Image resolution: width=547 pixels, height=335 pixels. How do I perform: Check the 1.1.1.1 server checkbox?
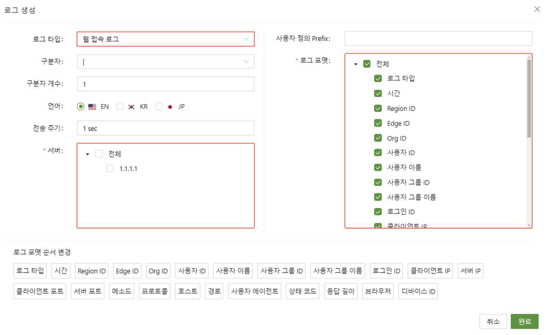pos(110,169)
